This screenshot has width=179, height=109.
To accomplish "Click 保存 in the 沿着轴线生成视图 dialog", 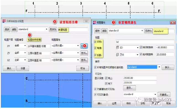I will [x=7, y=29].
